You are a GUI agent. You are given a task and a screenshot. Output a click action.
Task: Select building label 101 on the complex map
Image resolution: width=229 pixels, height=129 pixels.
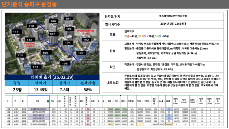click(x=68, y=19)
